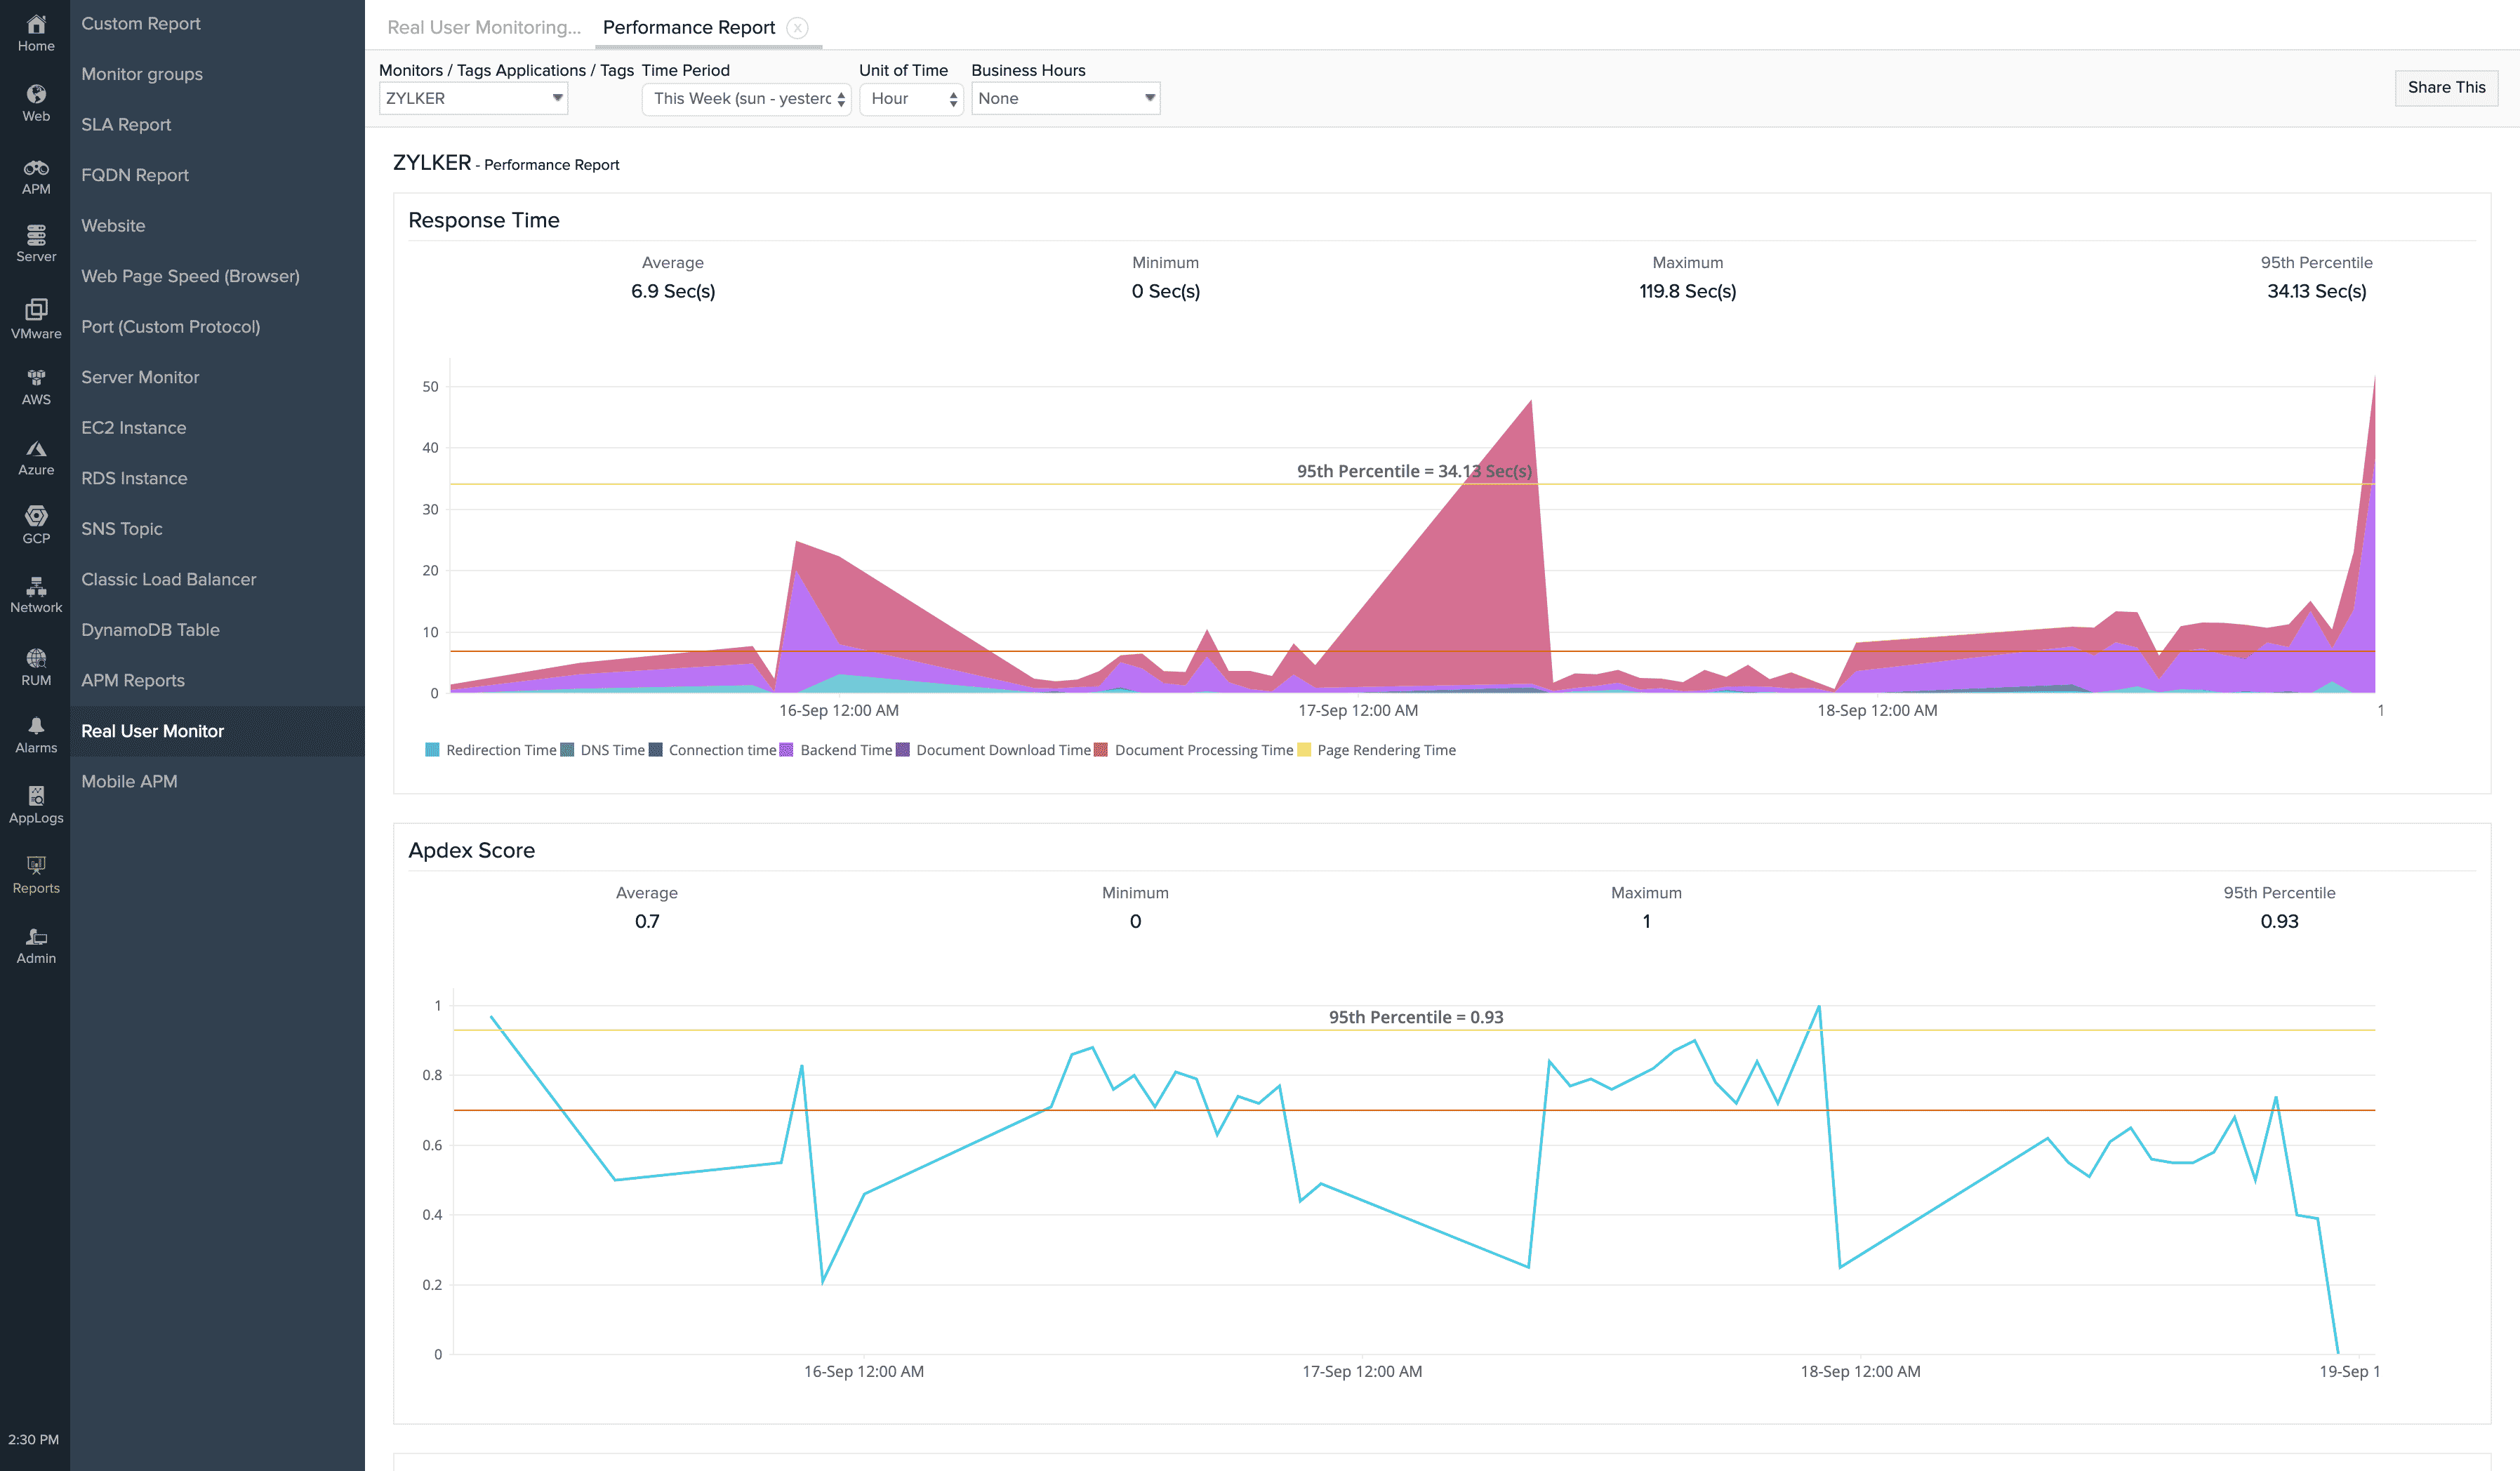
Task: Open the Admin icon in sidebar
Action: (x=36, y=944)
